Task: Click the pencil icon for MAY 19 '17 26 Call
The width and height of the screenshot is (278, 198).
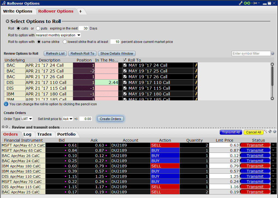Action: [x=196, y=77]
